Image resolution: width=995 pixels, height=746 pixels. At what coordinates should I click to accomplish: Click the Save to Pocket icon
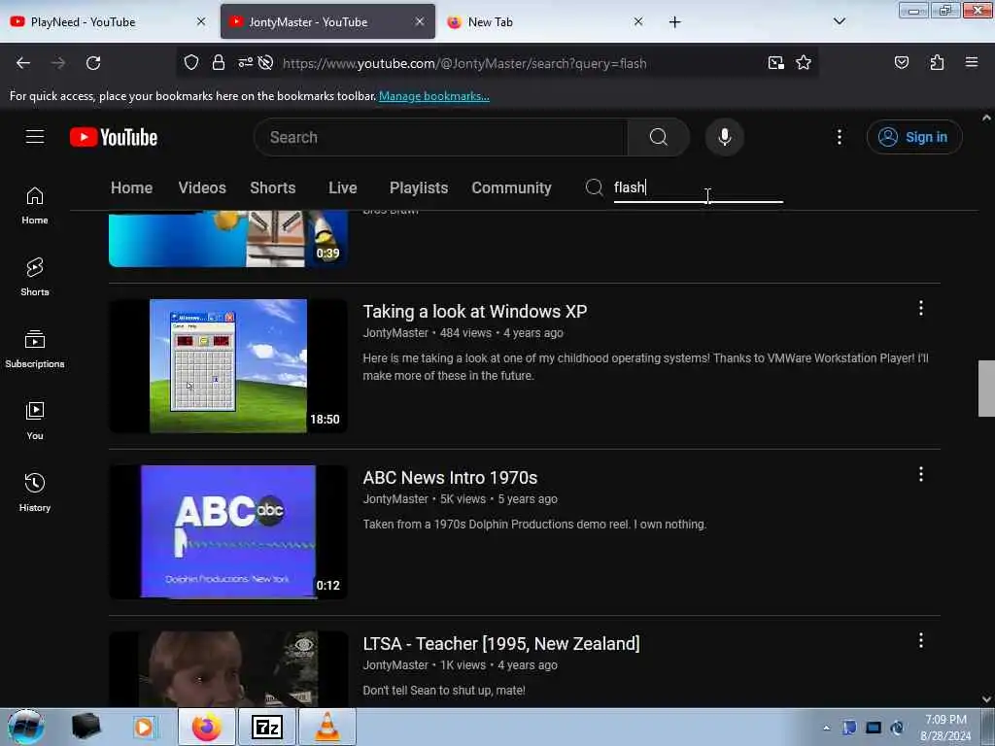click(901, 63)
